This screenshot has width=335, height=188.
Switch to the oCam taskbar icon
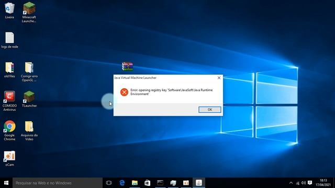(186, 183)
